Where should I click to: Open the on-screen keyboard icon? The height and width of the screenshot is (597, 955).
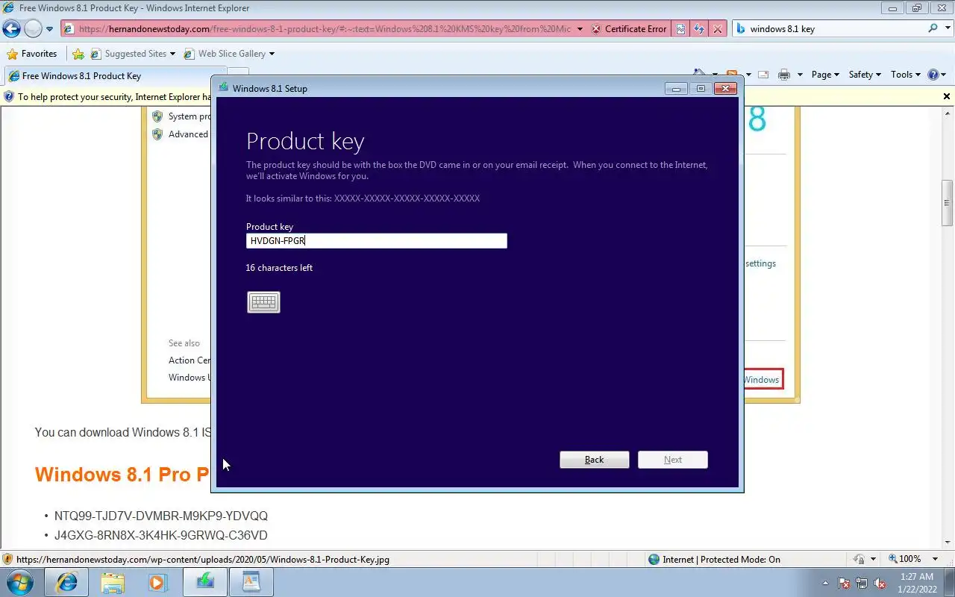click(x=263, y=302)
